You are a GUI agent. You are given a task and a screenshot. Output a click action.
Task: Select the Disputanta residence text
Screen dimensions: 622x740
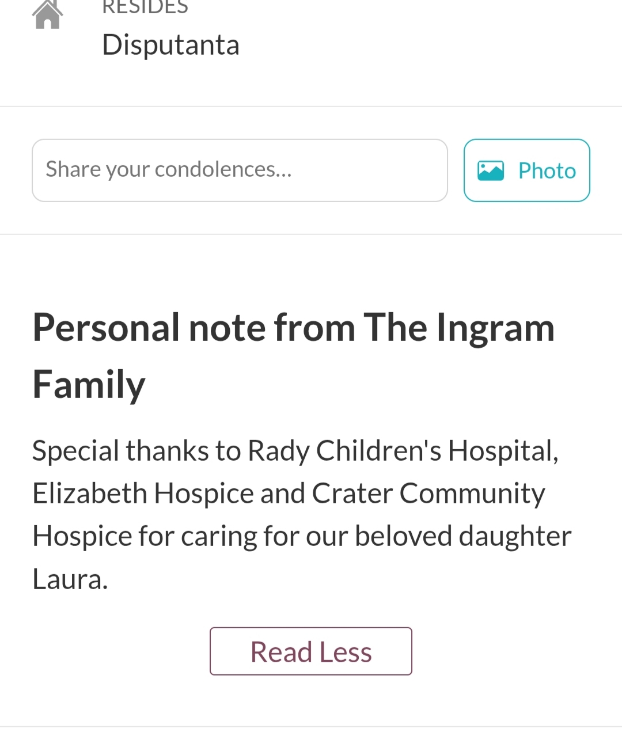[x=170, y=45]
